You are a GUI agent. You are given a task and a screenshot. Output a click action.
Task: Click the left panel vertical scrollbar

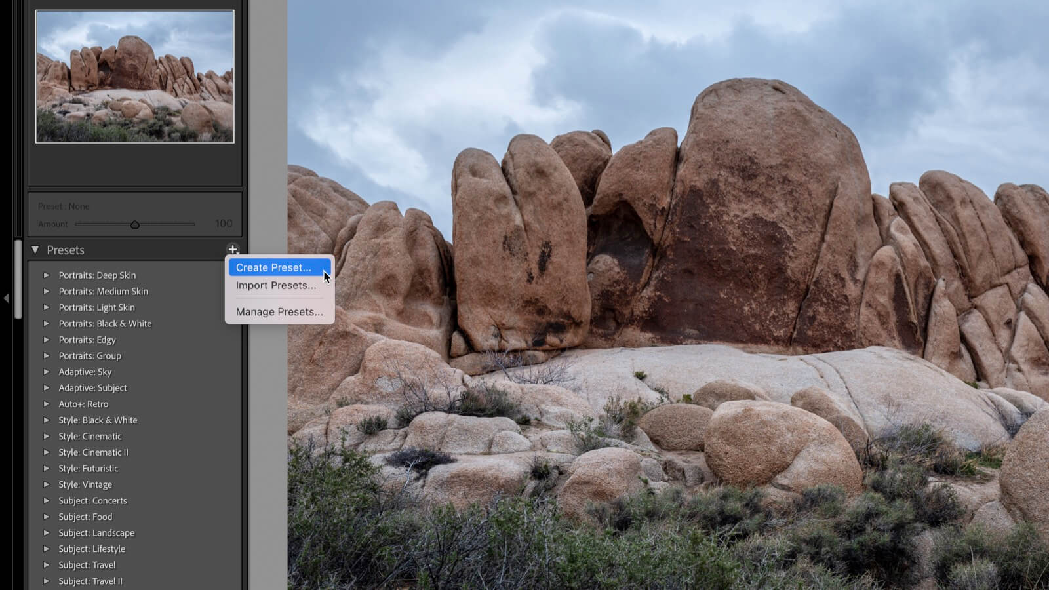18,279
